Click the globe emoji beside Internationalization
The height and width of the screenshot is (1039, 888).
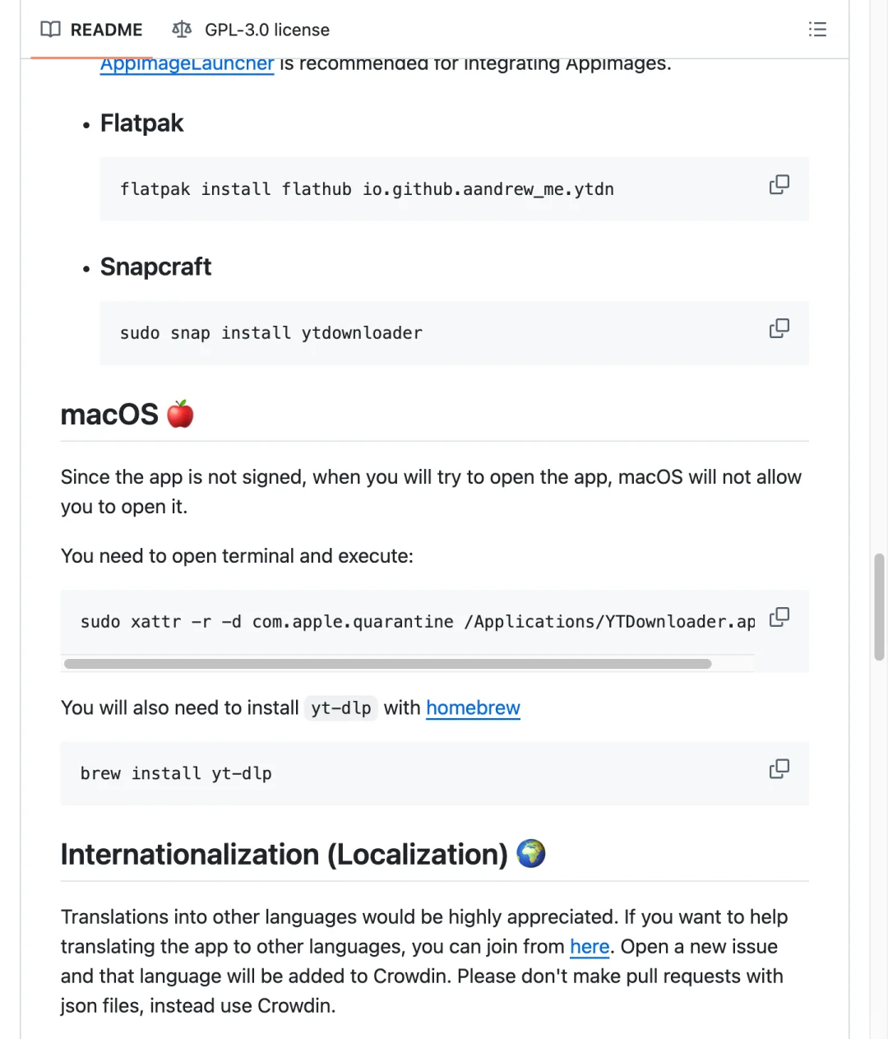click(531, 853)
